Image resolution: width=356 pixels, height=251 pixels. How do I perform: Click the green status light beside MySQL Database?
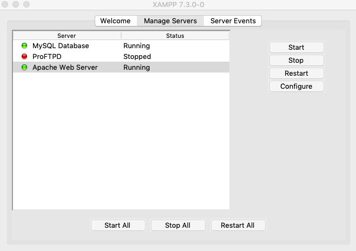click(x=24, y=46)
